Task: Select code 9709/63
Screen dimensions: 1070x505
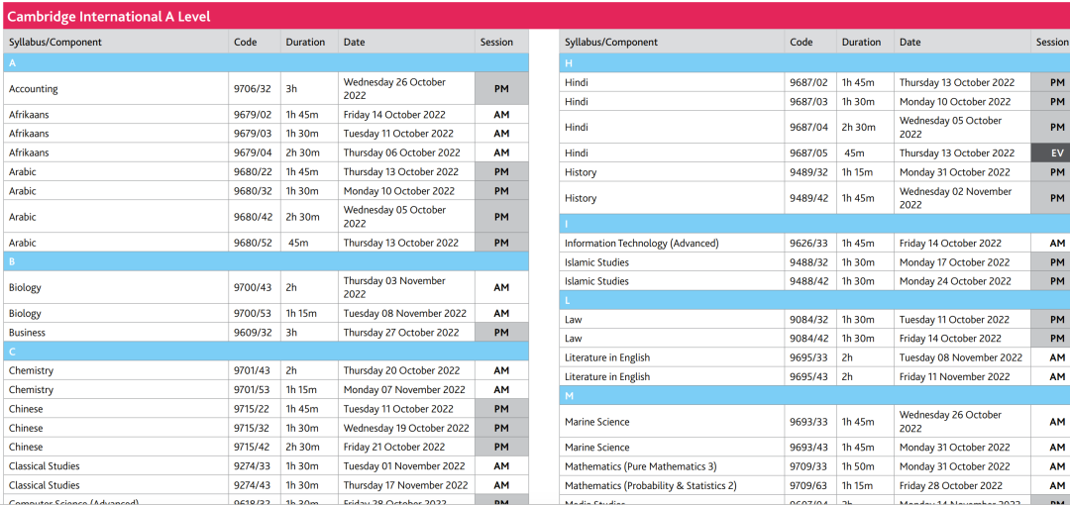Action: (808, 486)
